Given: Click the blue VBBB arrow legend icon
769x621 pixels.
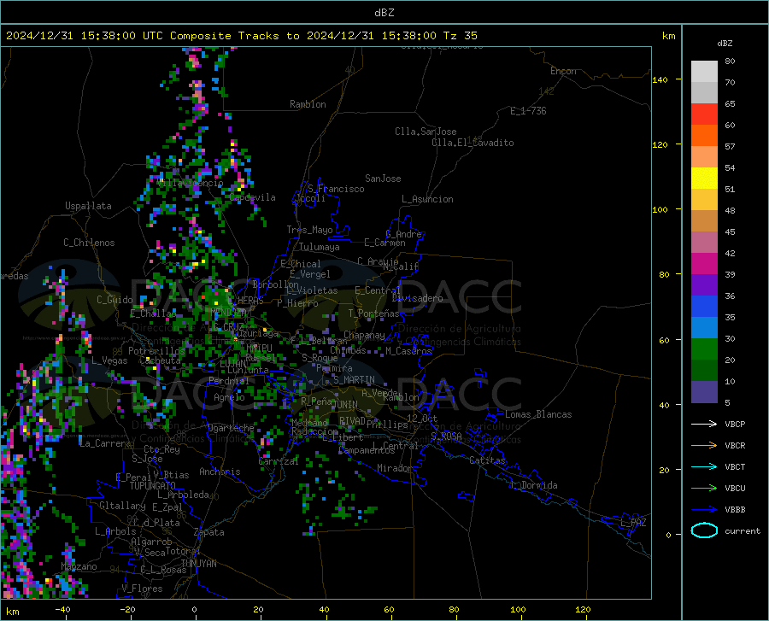Looking at the screenshot, I should click(x=704, y=510).
